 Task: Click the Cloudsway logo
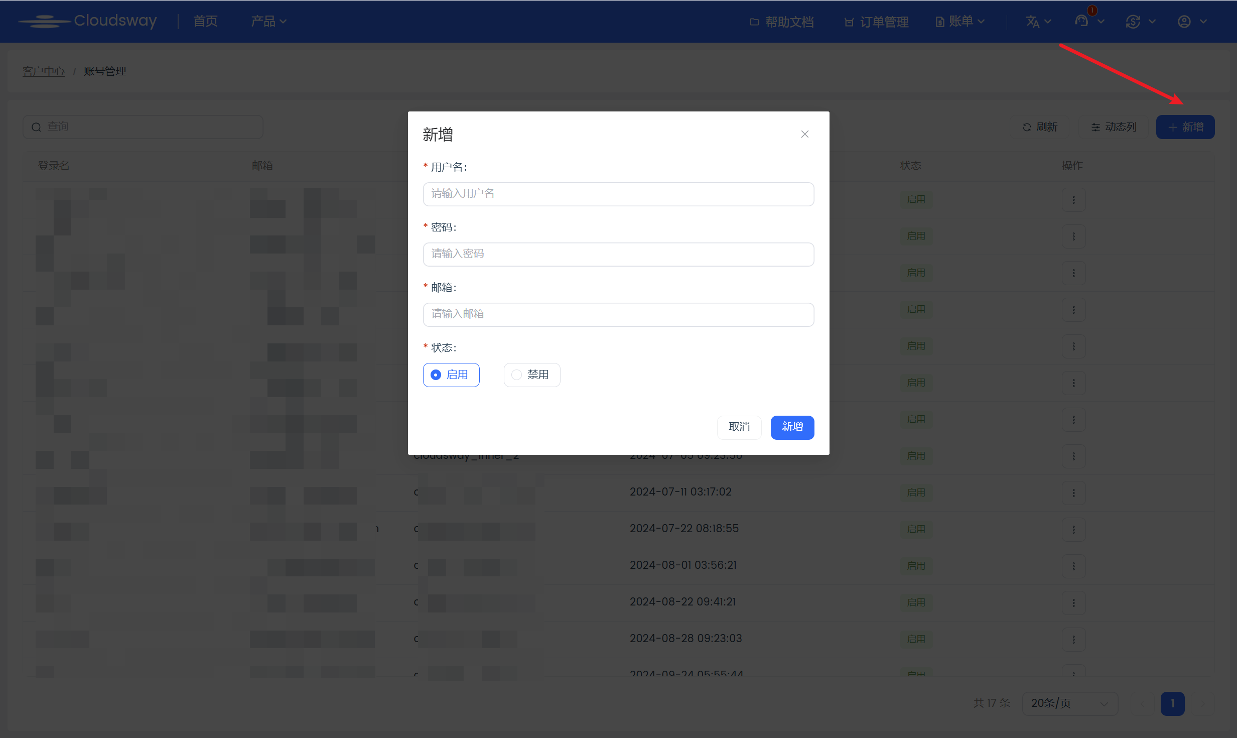[88, 21]
